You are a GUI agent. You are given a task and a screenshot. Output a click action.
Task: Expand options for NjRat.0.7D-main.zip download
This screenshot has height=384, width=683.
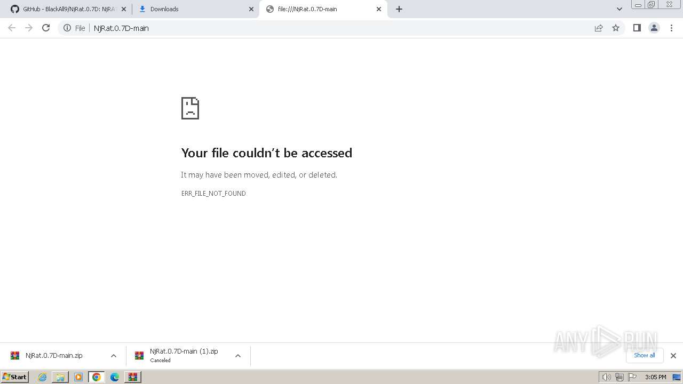pos(113,356)
